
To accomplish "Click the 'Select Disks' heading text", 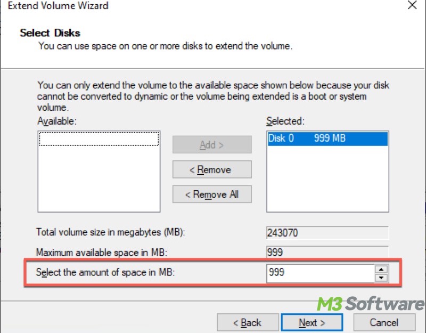I will [x=50, y=33].
